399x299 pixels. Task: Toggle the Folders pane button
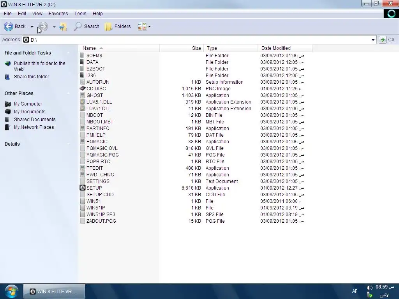click(118, 26)
